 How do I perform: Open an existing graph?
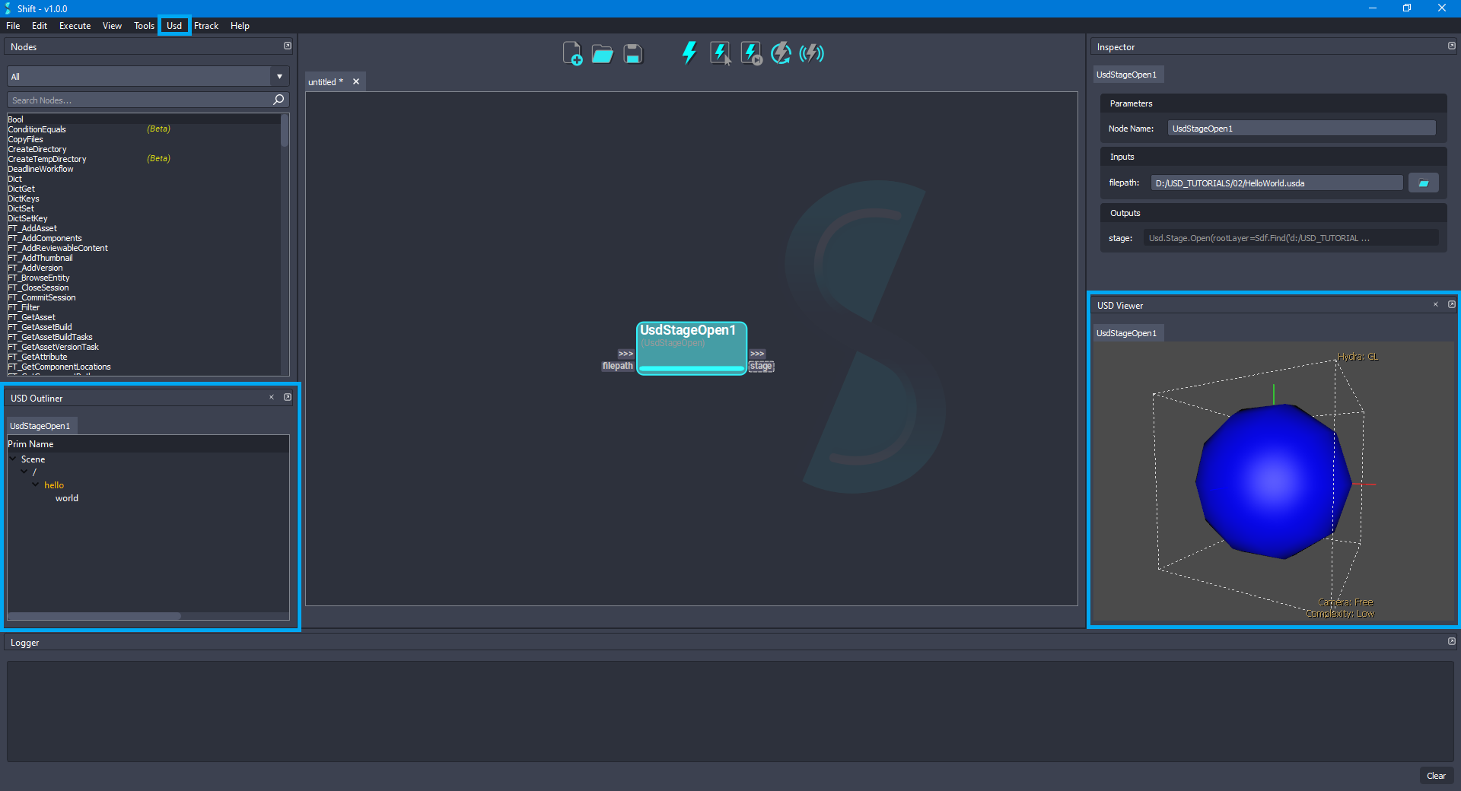602,53
